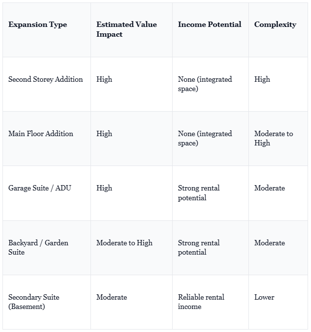The width and height of the screenshot is (311, 332).
Task: Click the Expansion Type column header
Action: click(38, 25)
